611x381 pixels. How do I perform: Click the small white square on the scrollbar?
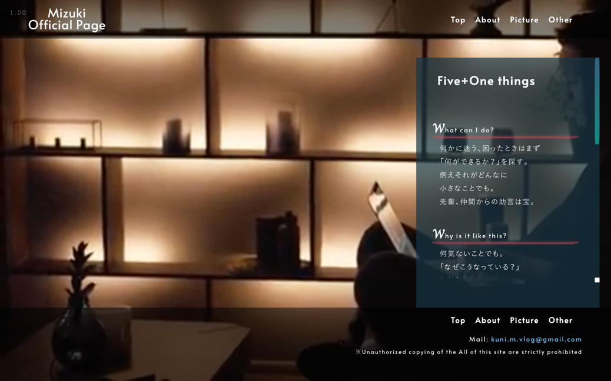point(597,280)
